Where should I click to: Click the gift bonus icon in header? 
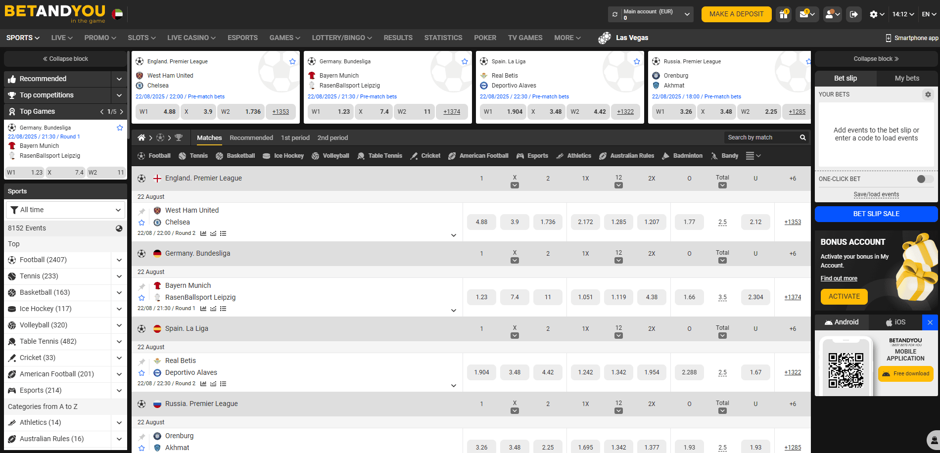pos(784,14)
